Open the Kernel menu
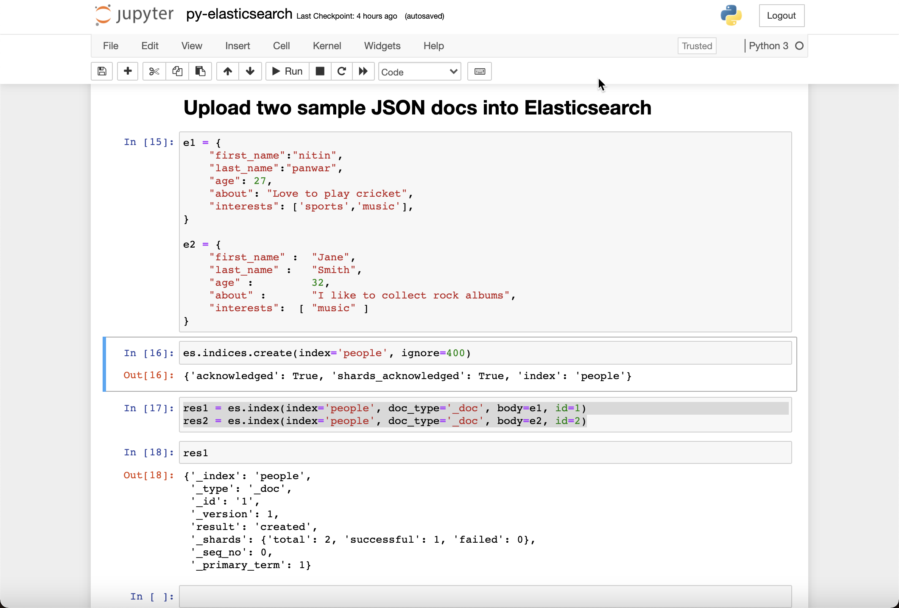899x608 pixels. 327,46
